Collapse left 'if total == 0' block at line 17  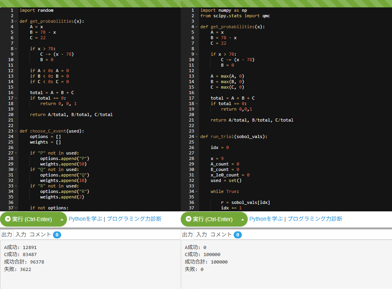tap(16, 98)
